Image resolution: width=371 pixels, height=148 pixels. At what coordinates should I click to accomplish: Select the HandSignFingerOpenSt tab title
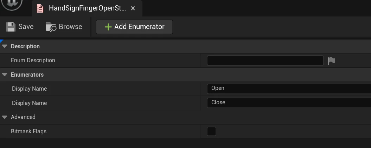(x=88, y=8)
